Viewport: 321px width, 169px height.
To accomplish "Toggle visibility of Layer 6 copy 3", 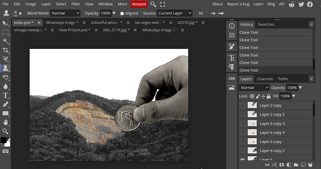I will pos(243,124).
